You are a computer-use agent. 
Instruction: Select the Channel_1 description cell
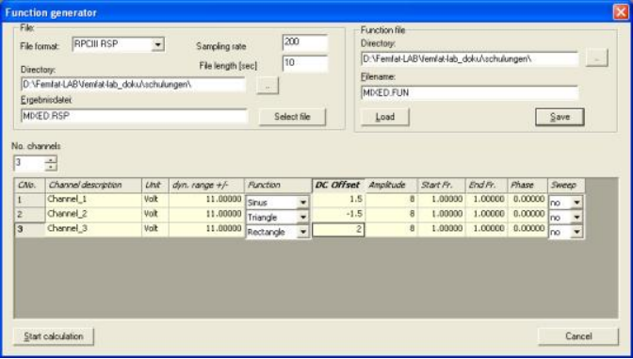pyautogui.click(x=93, y=200)
